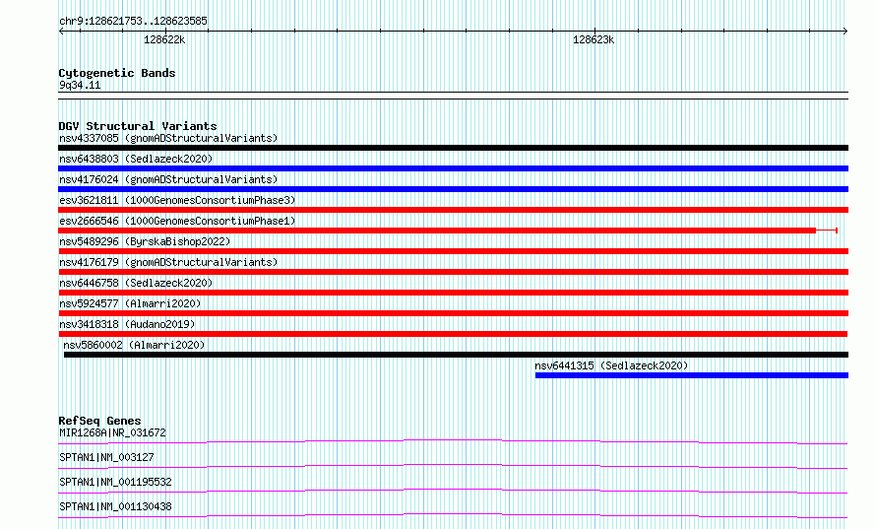876x529 pixels.
Task: Open the nsv5860002 (Almarri2020) label
Action: pos(134,345)
